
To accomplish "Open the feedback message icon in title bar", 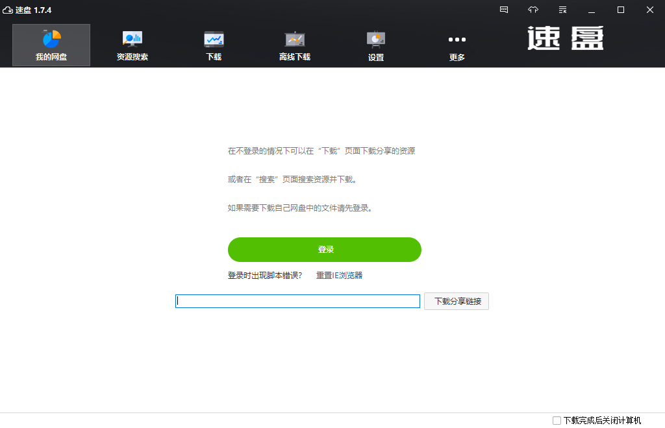I will pyautogui.click(x=504, y=10).
